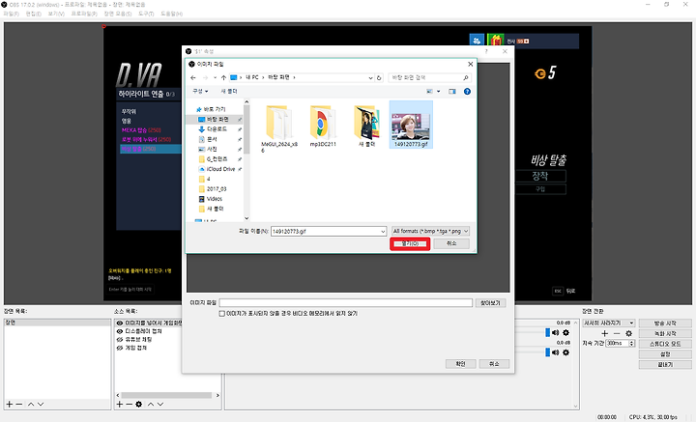Image resolution: width=696 pixels, height=422 pixels.
Task: Click 방송 시작 start streaming button
Action: click(x=665, y=324)
